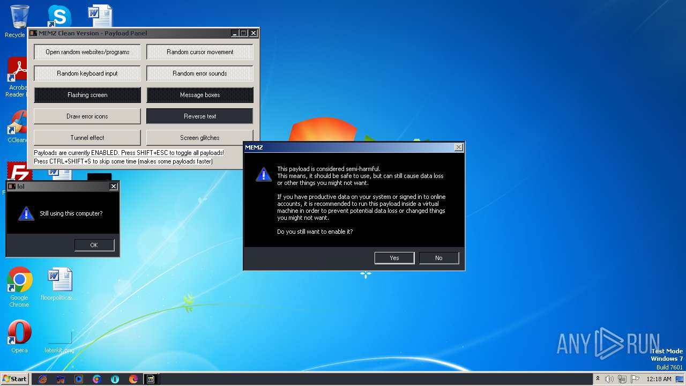Click the Internet Explorer taskbar icon
The width and height of the screenshot is (686, 386).
coord(42,379)
